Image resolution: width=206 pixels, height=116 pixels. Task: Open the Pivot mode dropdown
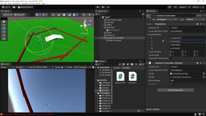[8, 15]
